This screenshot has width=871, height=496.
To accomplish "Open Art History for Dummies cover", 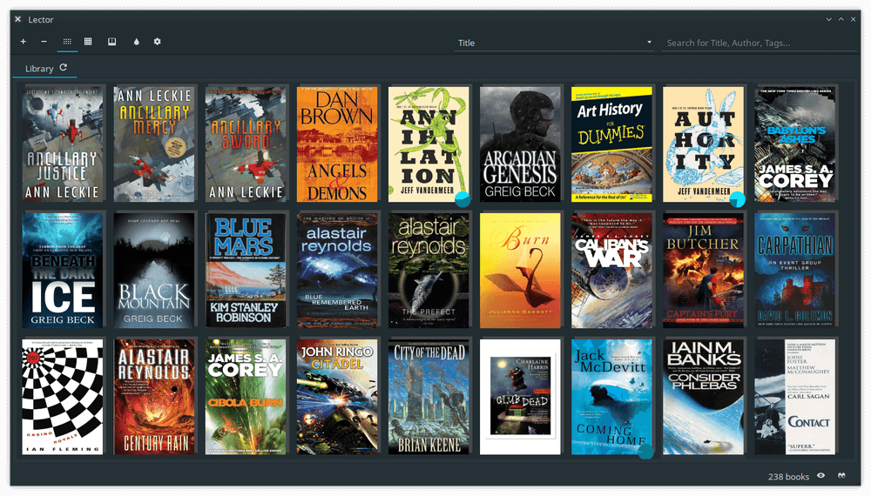I will pos(611,144).
